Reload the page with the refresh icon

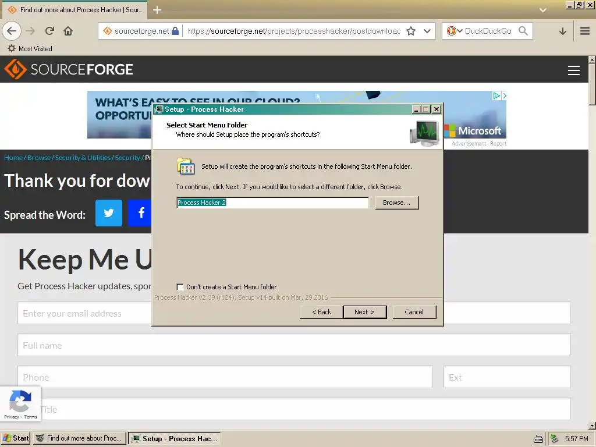pyautogui.click(x=49, y=31)
